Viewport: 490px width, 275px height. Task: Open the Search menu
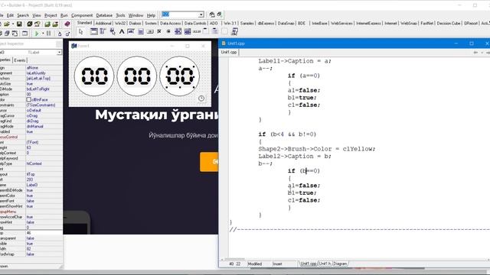(x=23, y=15)
